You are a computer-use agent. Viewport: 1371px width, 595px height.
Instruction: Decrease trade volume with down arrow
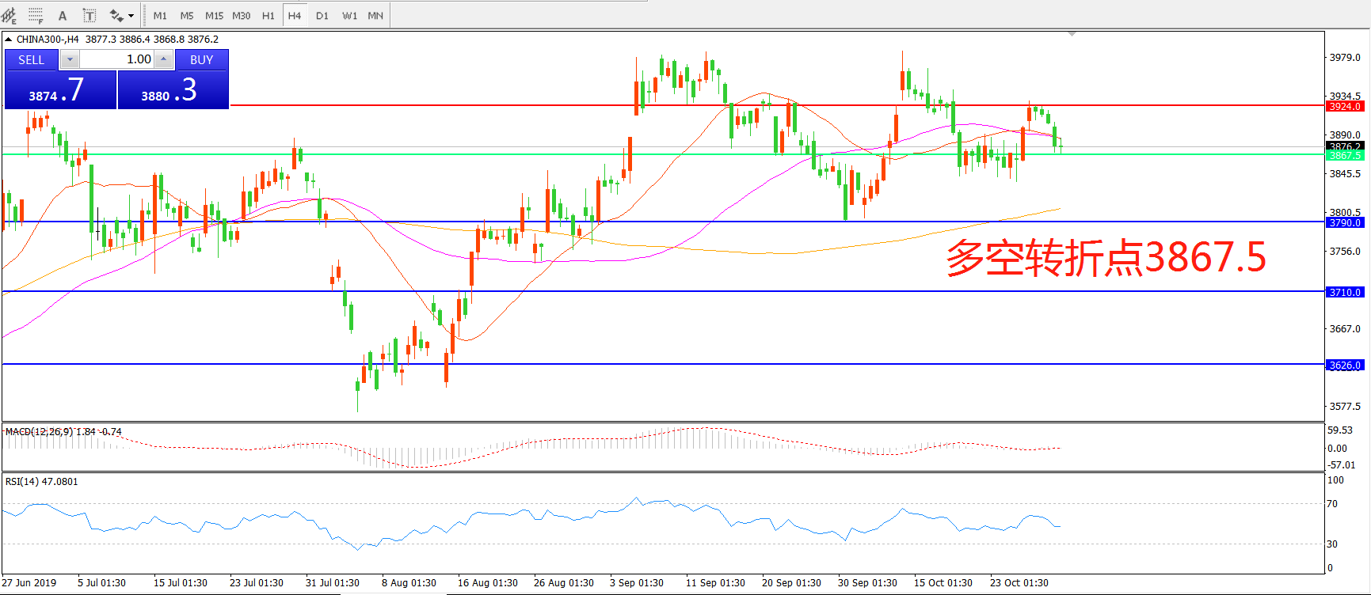[x=70, y=59]
